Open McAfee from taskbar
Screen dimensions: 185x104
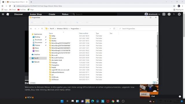[x=108, y=101]
